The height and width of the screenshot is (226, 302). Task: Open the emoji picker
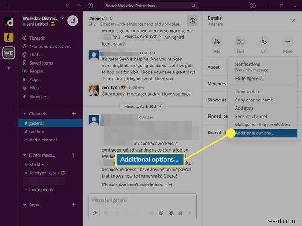click(171, 213)
